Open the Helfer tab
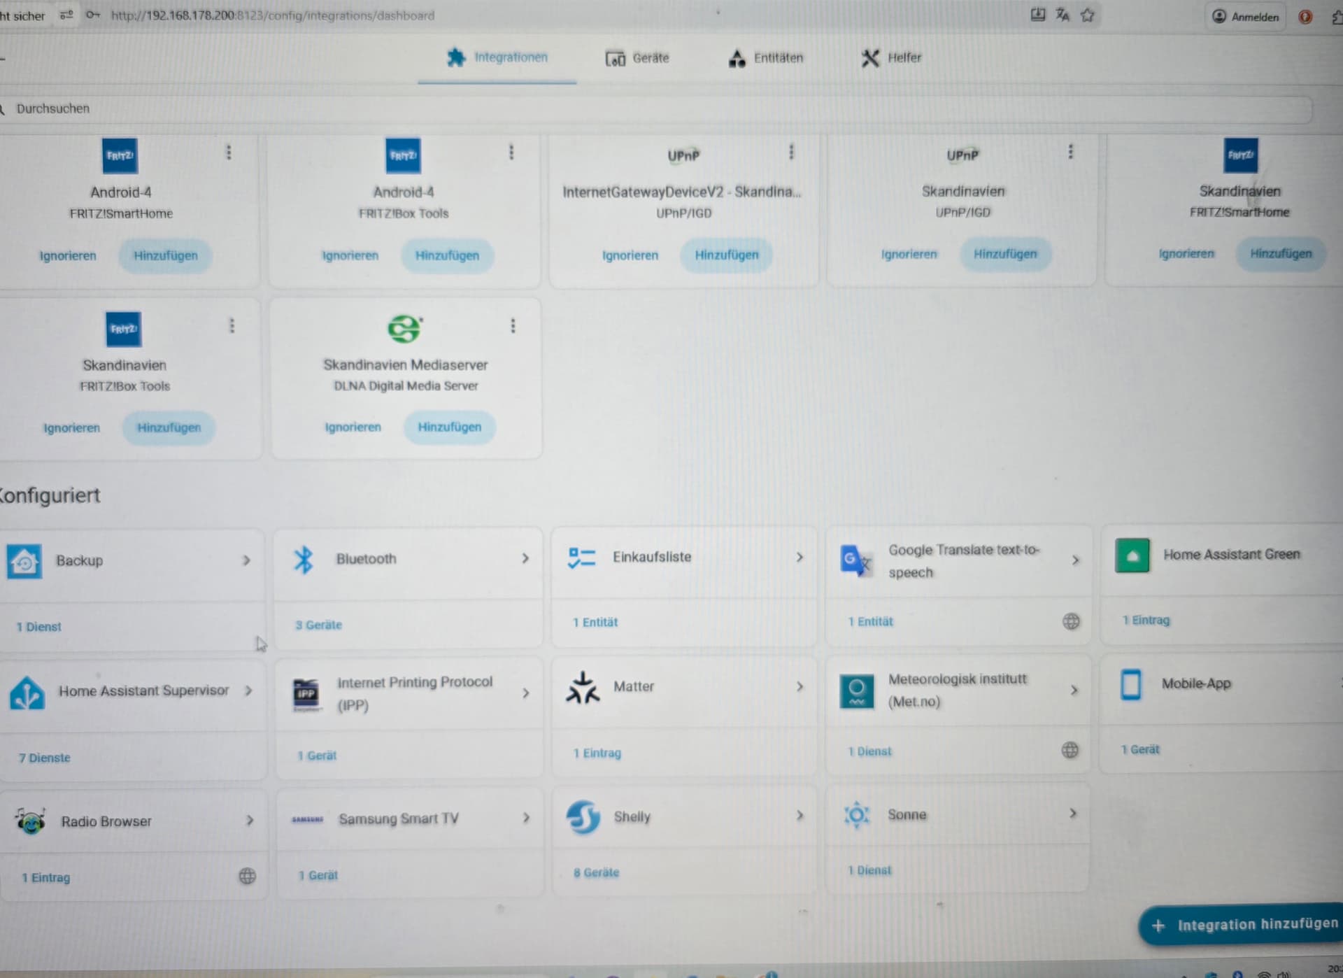 pos(892,58)
